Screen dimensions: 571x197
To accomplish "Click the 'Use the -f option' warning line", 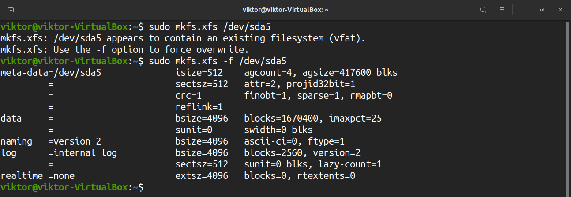I will (125, 49).
